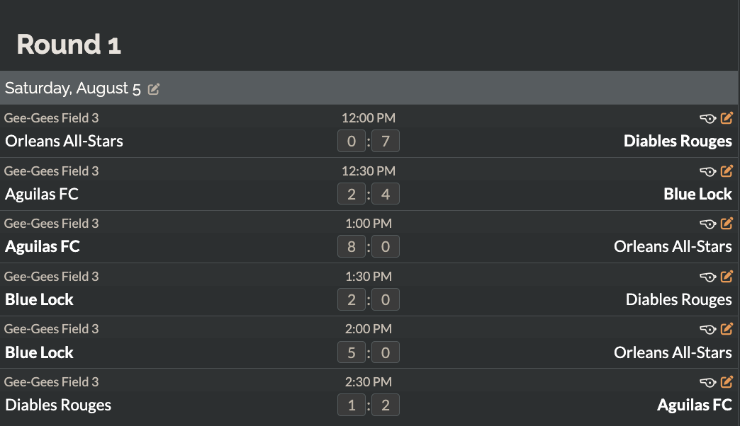This screenshot has height=426, width=740.
Task: Click whistle icon for 12:30 PM match
Action: pos(708,171)
